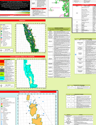Open the pink and green locality map thumbnail
Screen dimensions: 96x125
tap(59, 8)
